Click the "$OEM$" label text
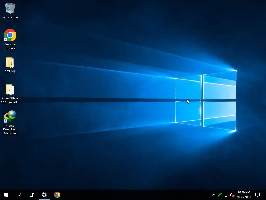This screenshot has height=200, width=266. (x=10, y=71)
